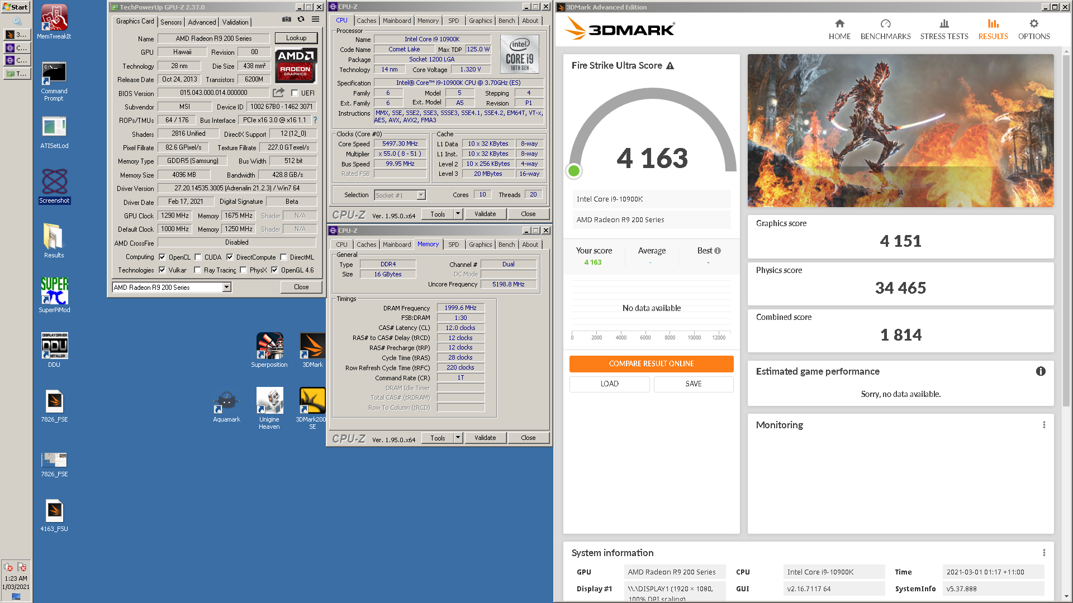Click the Fire Strike artwork thumbnail
The image size is (1073, 603).
900,131
